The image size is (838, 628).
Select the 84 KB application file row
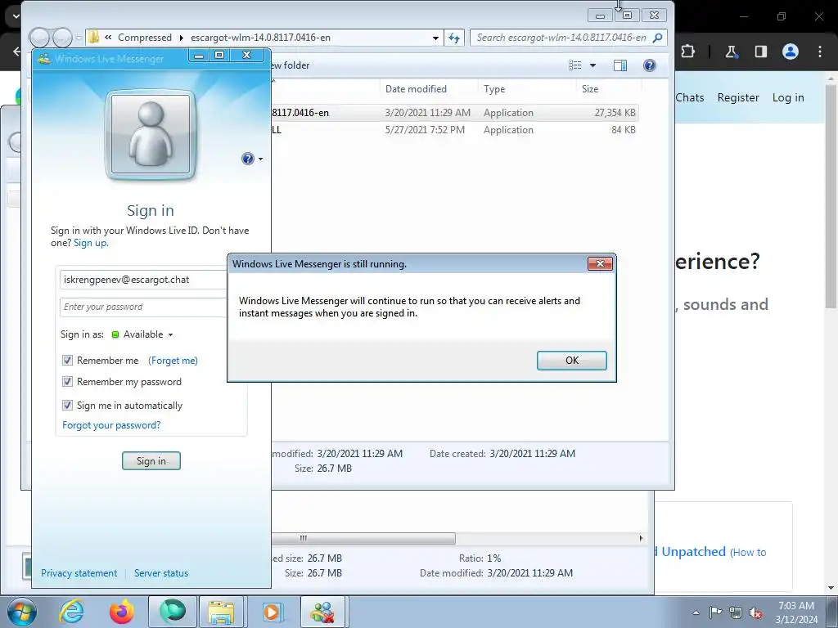tap(455, 130)
